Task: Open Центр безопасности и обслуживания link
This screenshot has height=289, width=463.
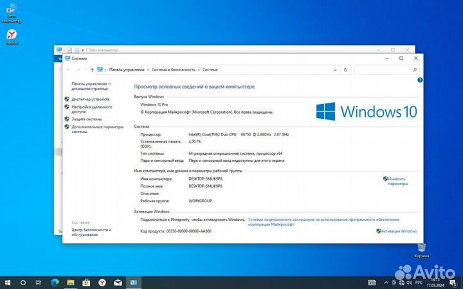Action: [x=91, y=232]
